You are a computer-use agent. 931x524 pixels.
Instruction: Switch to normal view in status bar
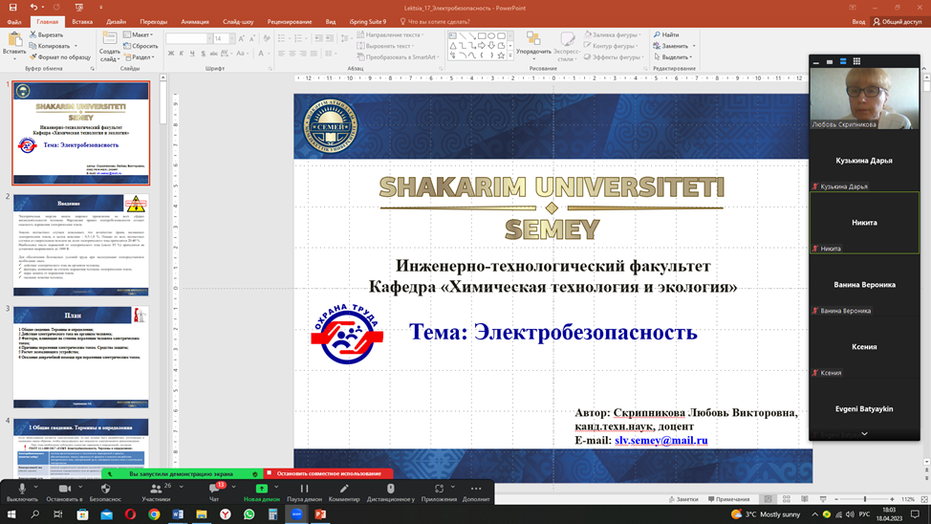click(x=768, y=499)
